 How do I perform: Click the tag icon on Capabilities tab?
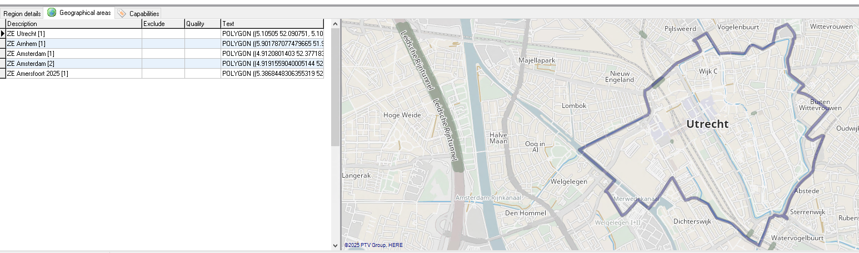point(122,13)
